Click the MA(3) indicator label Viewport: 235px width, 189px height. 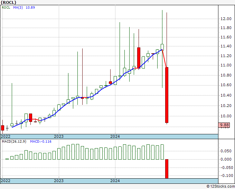click(18, 7)
